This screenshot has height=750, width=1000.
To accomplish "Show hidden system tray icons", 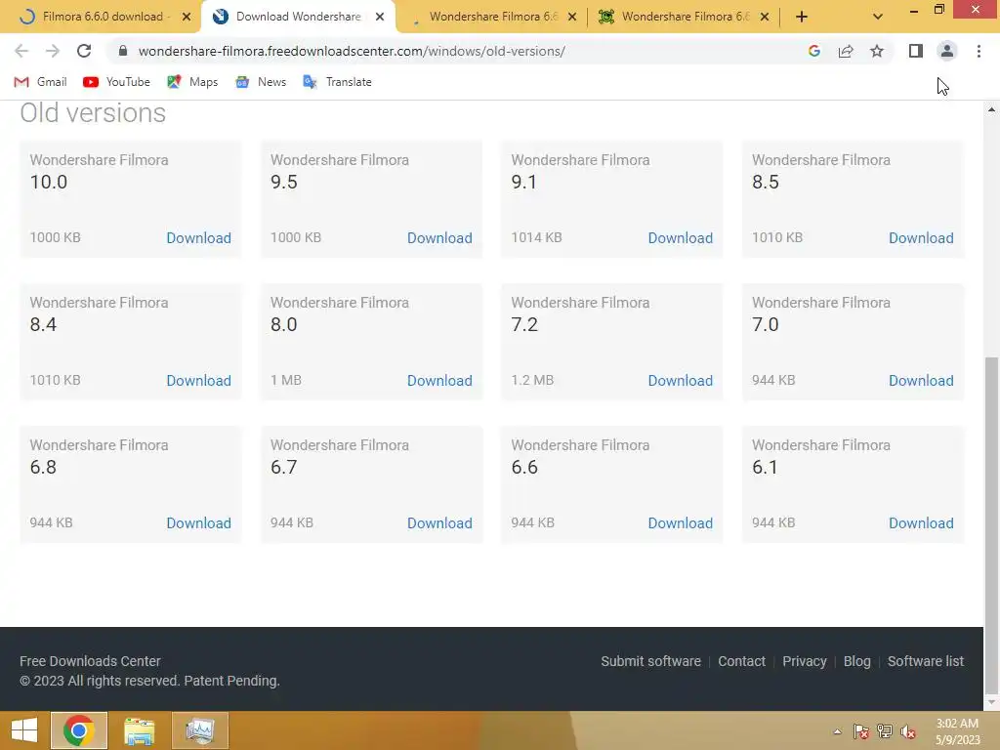I will (x=837, y=731).
